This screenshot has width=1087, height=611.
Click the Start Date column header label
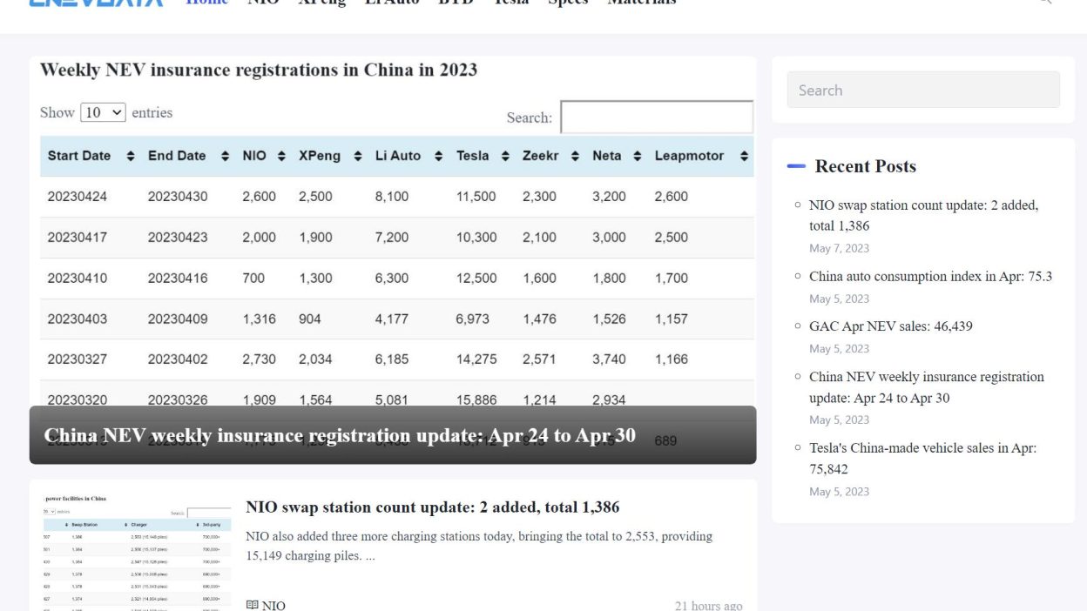pyautogui.click(x=79, y=156)
